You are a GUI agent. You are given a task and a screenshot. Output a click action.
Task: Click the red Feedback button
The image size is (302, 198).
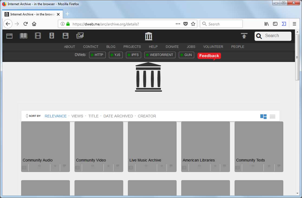coord(209,56)
